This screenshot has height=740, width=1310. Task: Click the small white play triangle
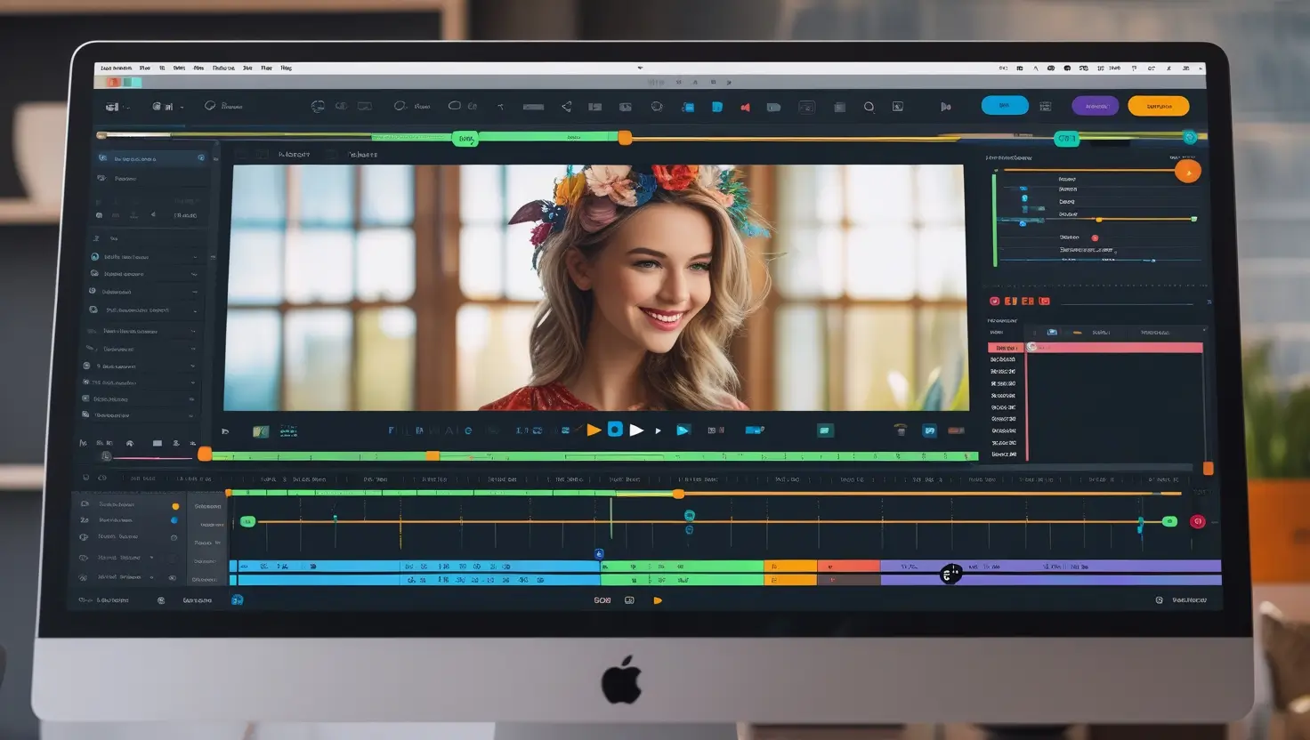pyautogui.click(x=659, y=430)
